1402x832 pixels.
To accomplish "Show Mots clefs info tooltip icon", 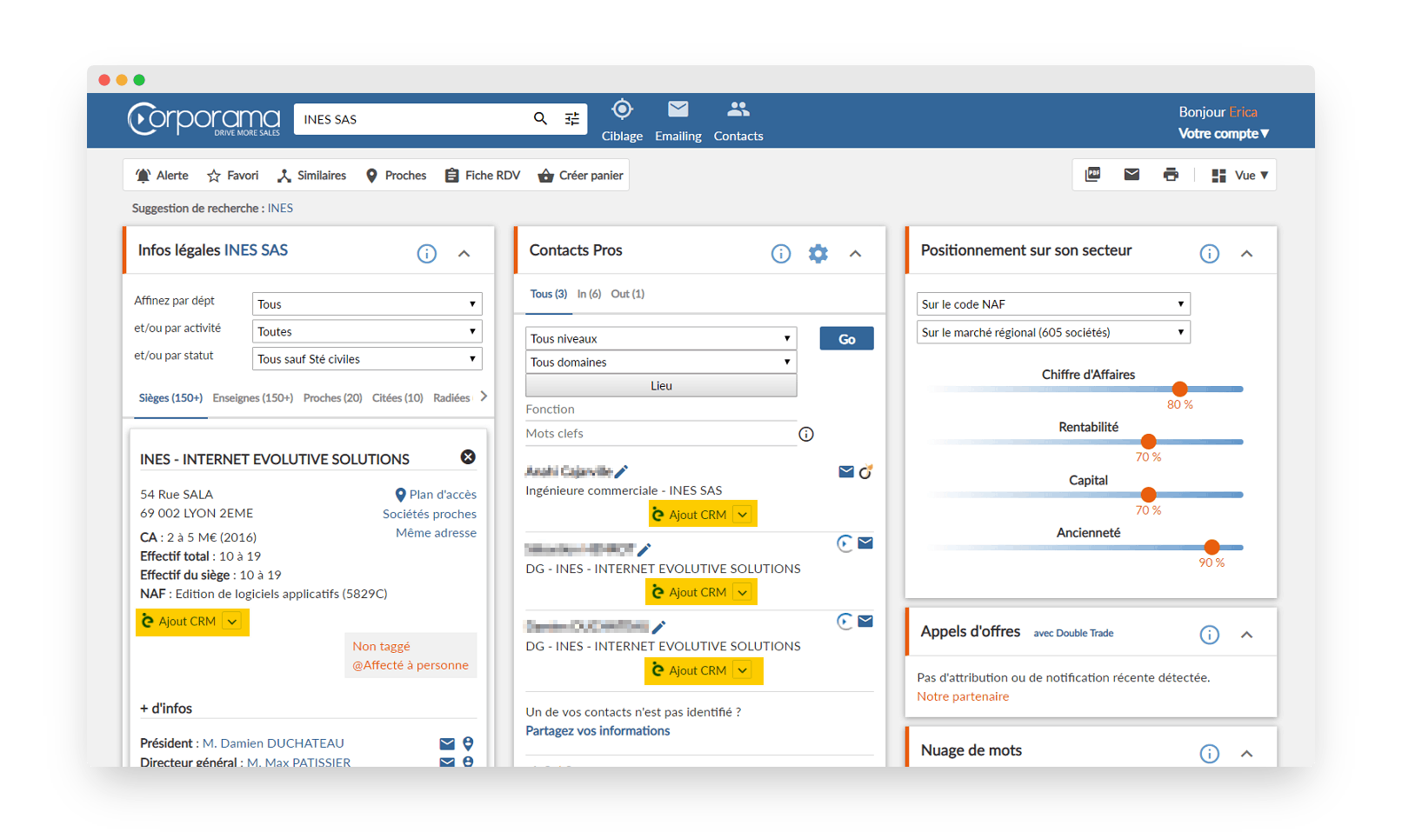I will (806, 434).
